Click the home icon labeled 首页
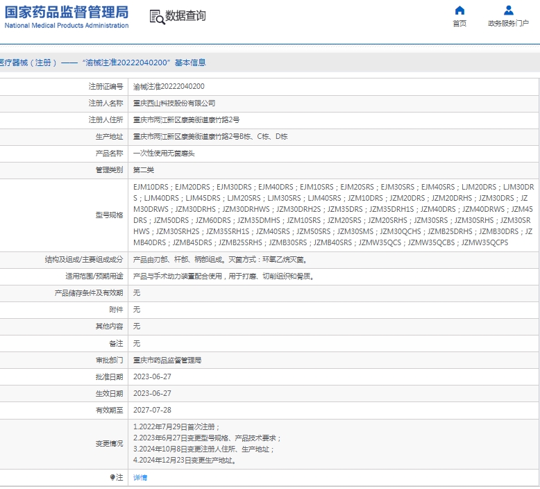 pos(459,10)
